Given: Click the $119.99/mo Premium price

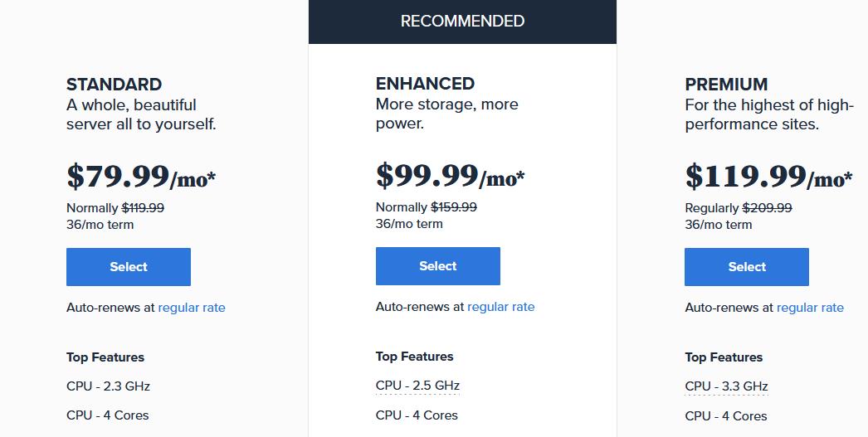Looking at the screenshot, I should click(x=768, y=177).
